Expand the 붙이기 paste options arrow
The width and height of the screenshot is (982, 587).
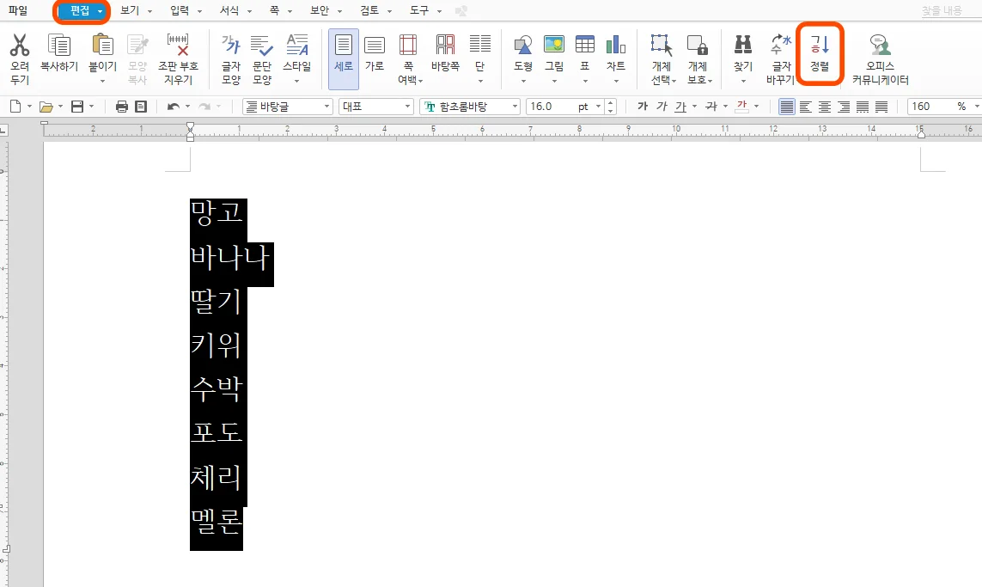(103, 81)
